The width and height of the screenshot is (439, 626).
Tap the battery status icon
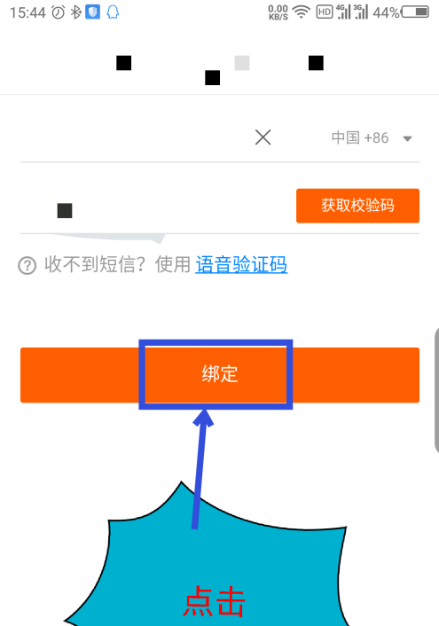click(x=415, y=12)
